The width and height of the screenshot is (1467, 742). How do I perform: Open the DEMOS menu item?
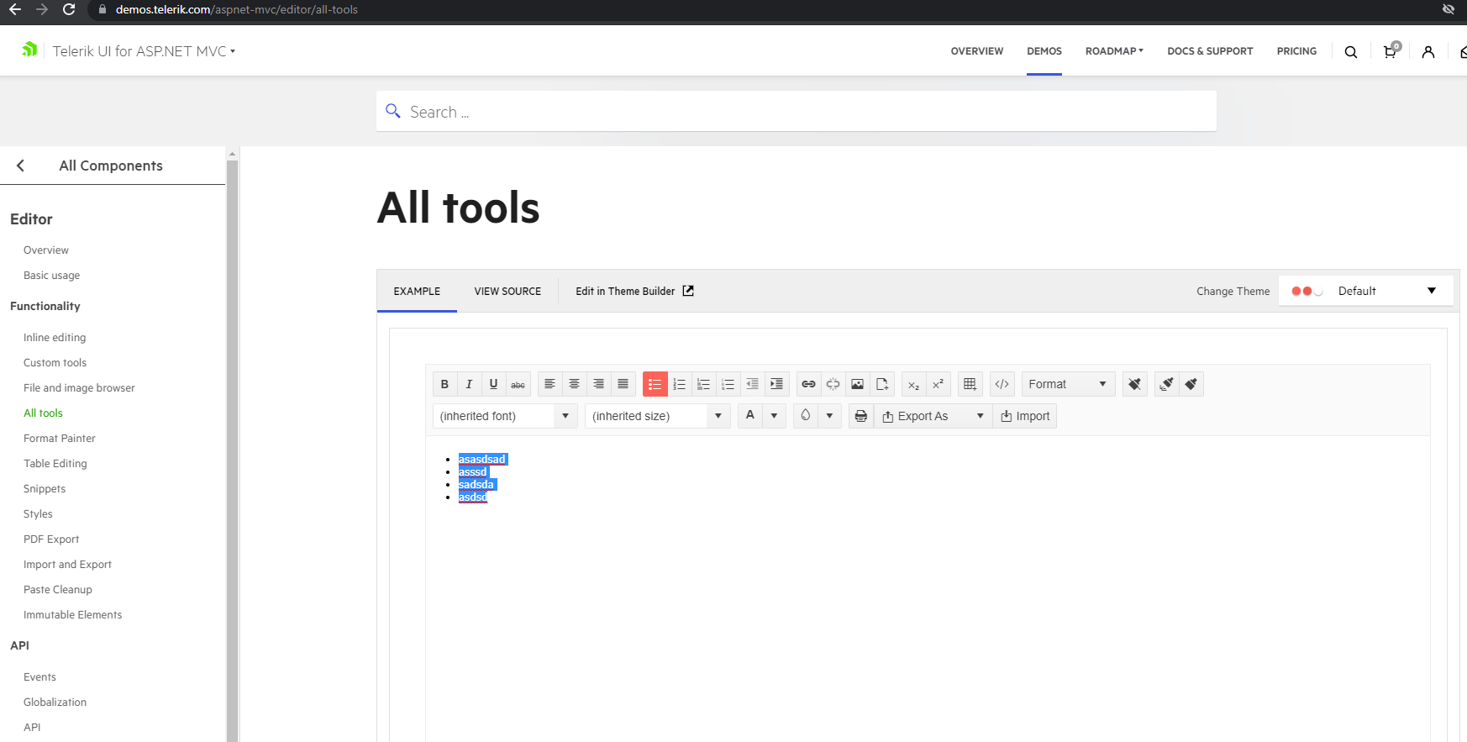(1044, 51)
